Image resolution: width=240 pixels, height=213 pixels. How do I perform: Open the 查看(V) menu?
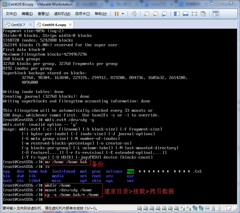[44, 14]
